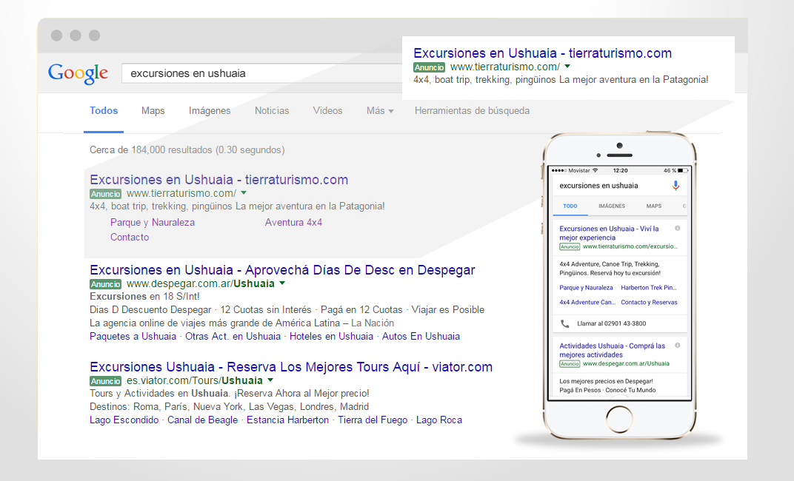Expand the arrow beside es.viator.com/Tours/Ushuaia
794x481 pixels.
pyautogui.click(x=270, y=380)
